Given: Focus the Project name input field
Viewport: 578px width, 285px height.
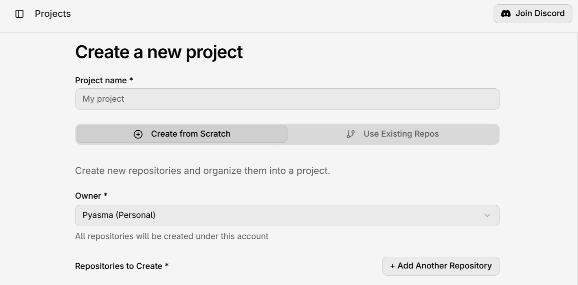Looking at the screenshot, I should click(x=287, y=99).
